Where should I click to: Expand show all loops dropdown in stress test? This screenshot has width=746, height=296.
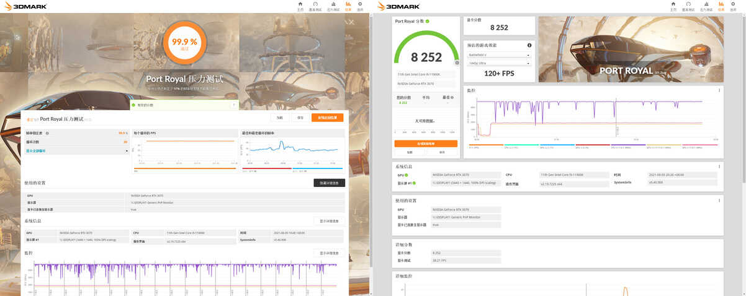pos(77,150)
